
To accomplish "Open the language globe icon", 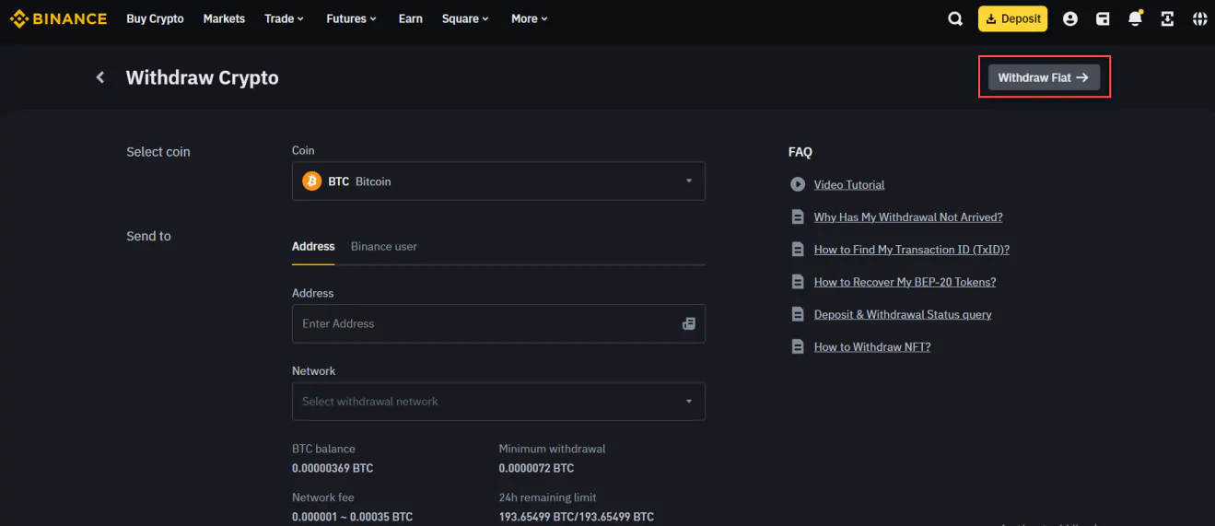I will pos(1199,18).
